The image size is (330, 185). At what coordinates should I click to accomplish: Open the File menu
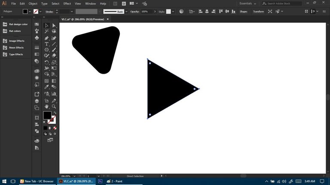coord(13,3)
